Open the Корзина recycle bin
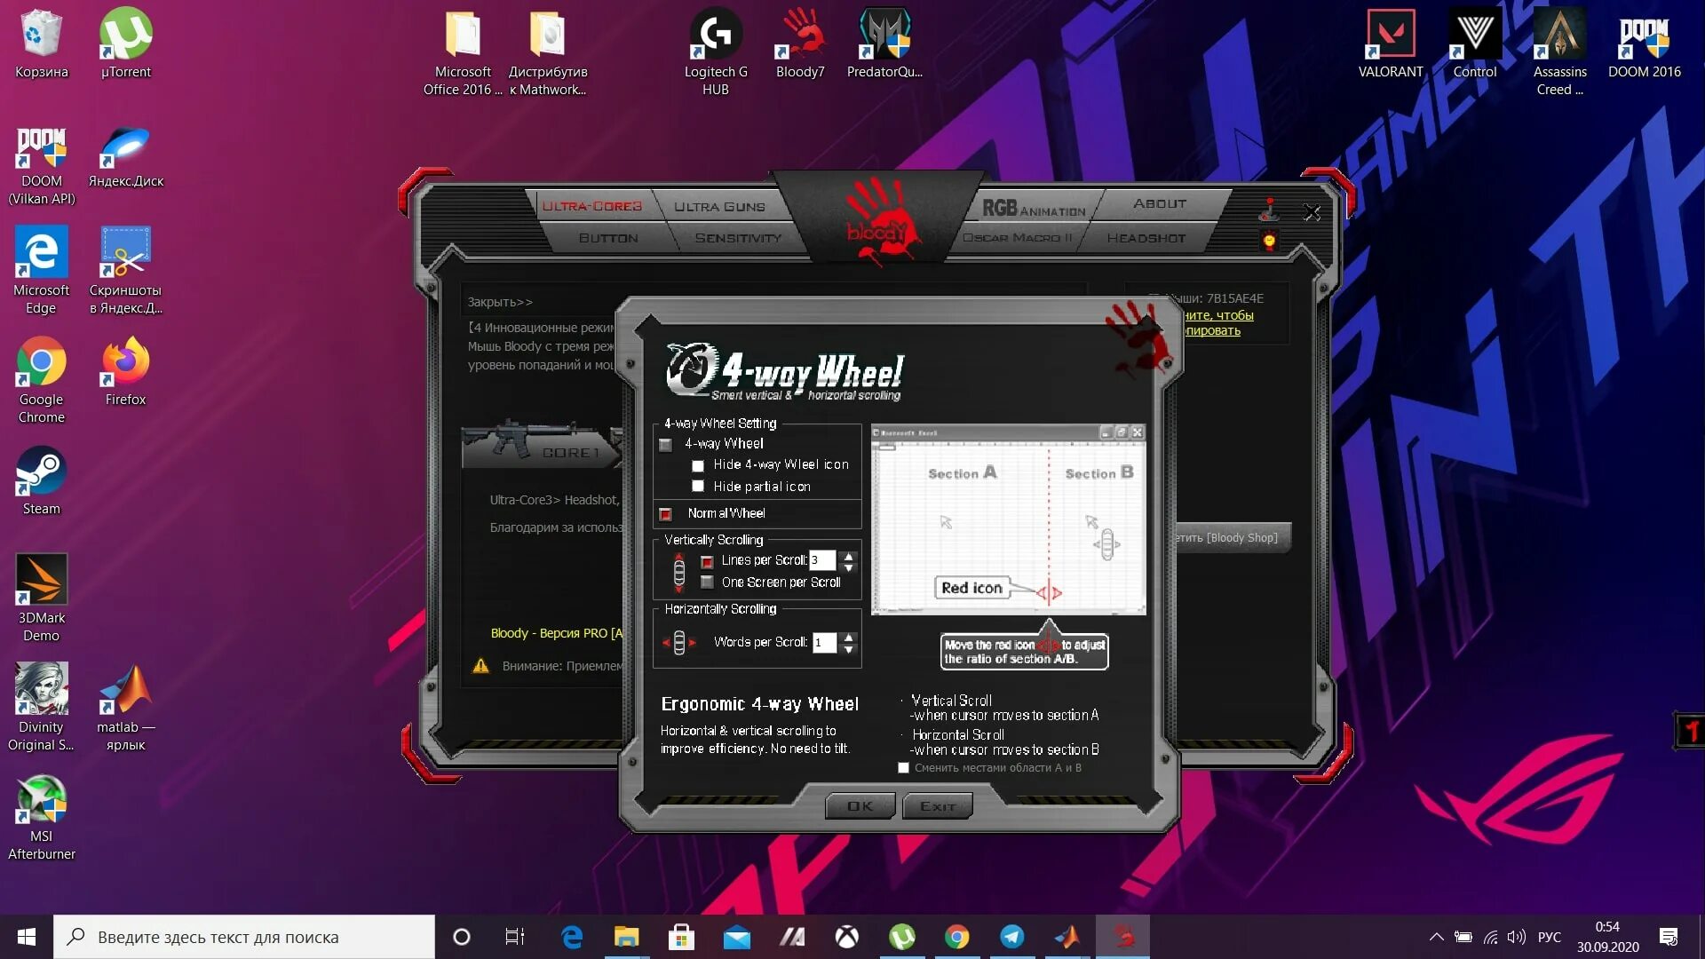1705x959 pixels. (x=41, y=44)
